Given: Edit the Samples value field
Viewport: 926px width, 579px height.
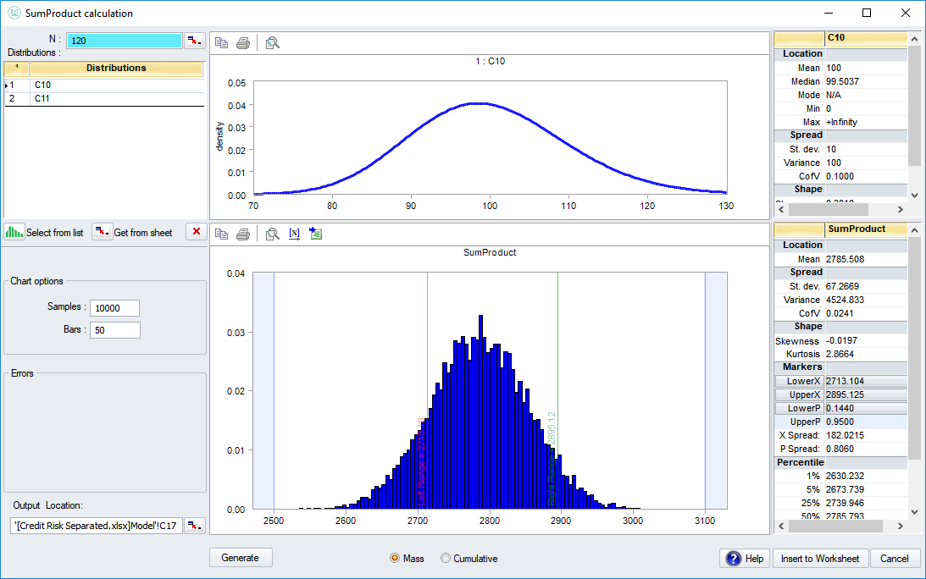Looking at the screenshot, I should click(x=114, y=307).
